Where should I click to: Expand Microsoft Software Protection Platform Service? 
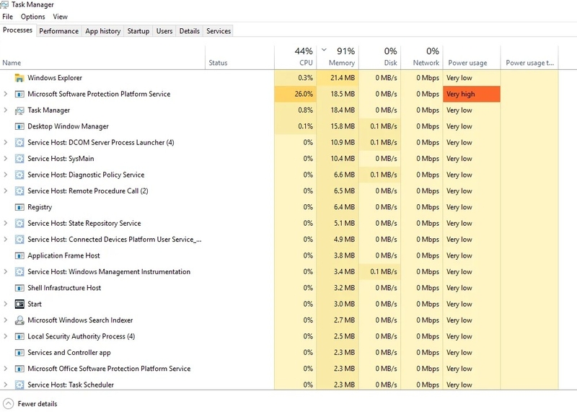6,95
